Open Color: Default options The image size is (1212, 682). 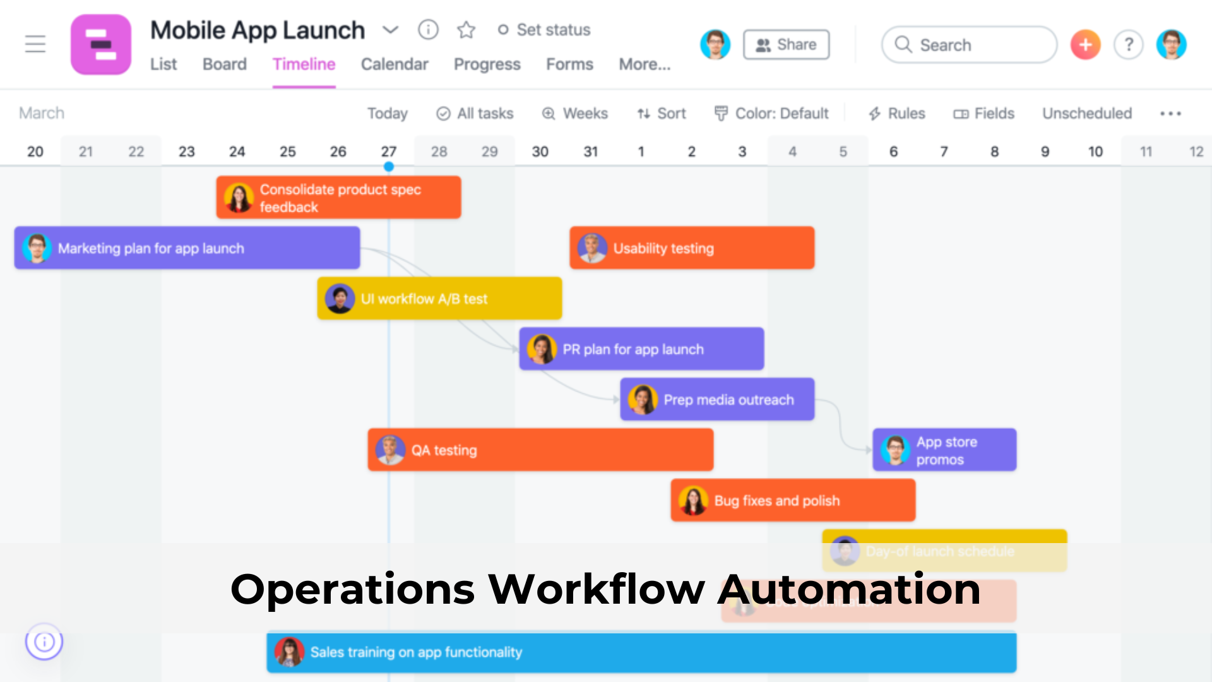tap(771, 114)
